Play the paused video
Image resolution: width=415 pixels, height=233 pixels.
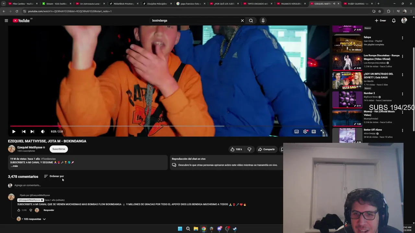[x=14, y=132]
